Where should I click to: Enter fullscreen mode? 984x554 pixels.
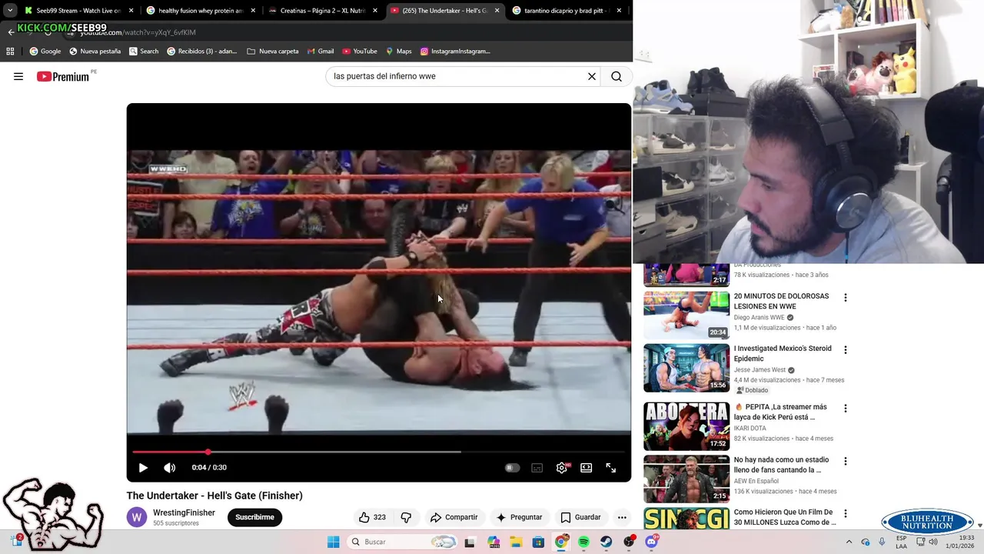pos(611,468)
